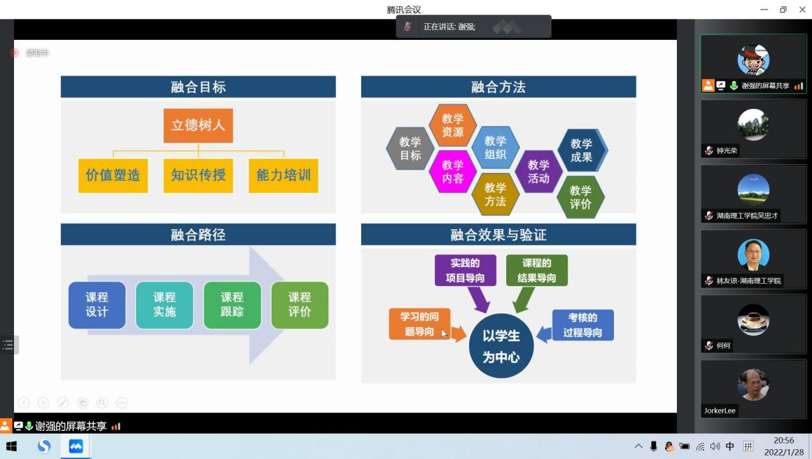
Task: Expand the collapsed panel on the left screen edge
Action: click(8, 344)
